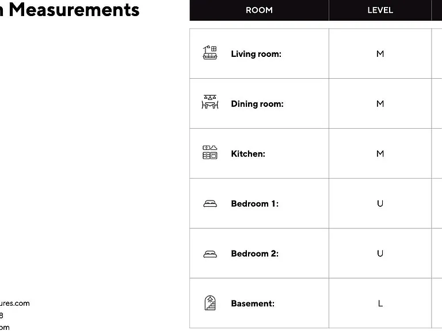Select the Dining room label
442x331 pixels.
tap(257, 104)
